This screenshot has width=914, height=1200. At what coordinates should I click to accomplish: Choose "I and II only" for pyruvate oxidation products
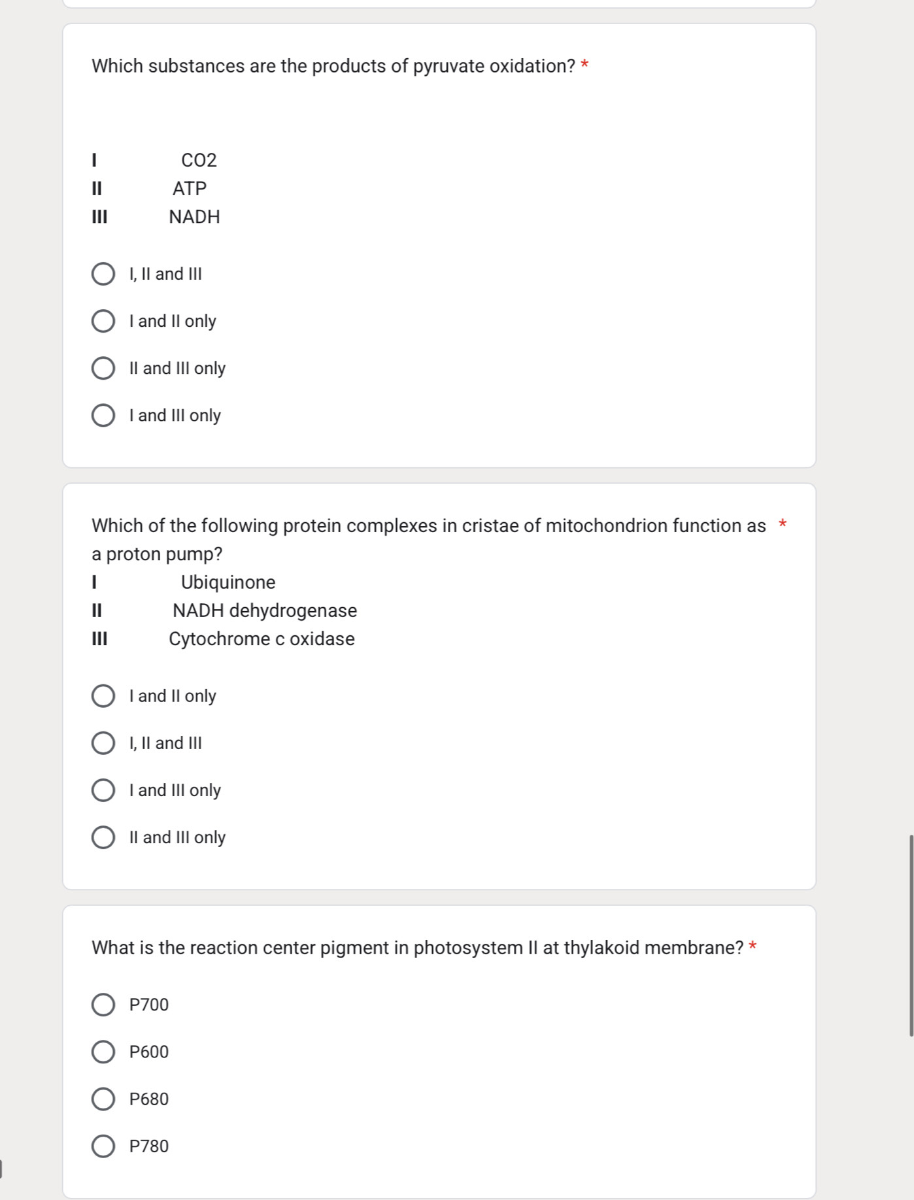pyautogui.click(x=105, y=321)
